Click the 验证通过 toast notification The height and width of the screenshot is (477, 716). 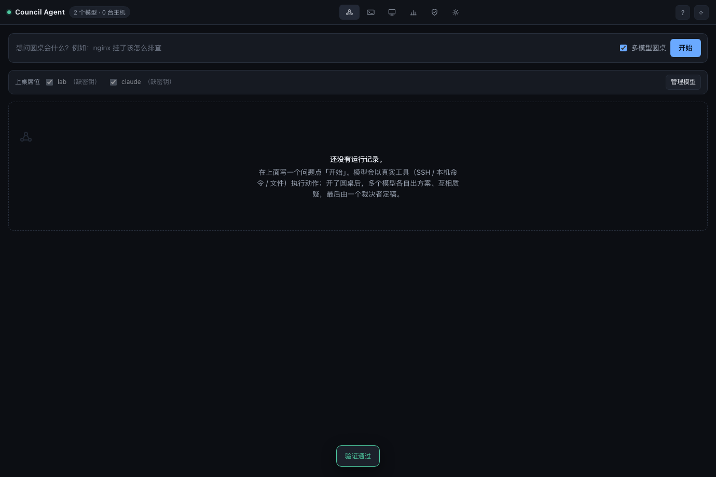click(x=358, y=456)
